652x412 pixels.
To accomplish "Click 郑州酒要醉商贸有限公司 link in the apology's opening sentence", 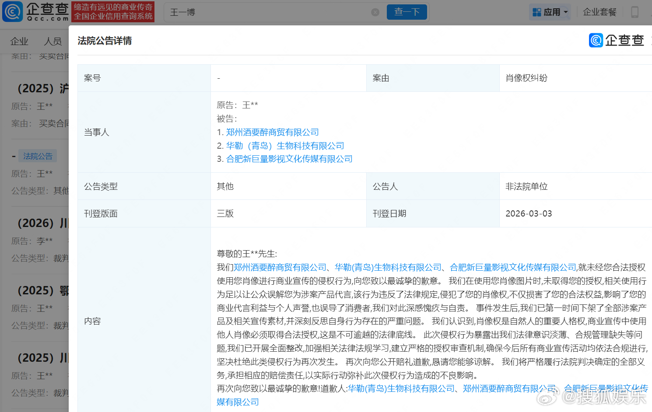I will coord(280,267).
